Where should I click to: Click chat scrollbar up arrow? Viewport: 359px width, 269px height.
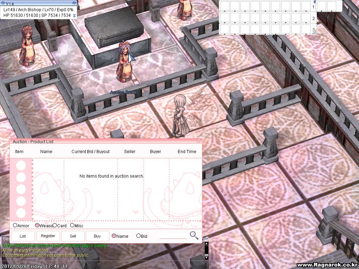pyautogui.click(x=206, y=244)
